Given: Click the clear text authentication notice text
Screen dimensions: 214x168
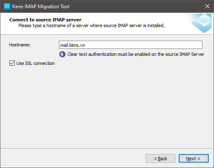Looking at the screenshot, I should (136, 54).
